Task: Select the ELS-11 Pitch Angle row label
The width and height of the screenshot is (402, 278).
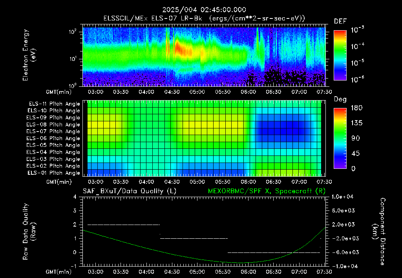Action: point(54,104)
